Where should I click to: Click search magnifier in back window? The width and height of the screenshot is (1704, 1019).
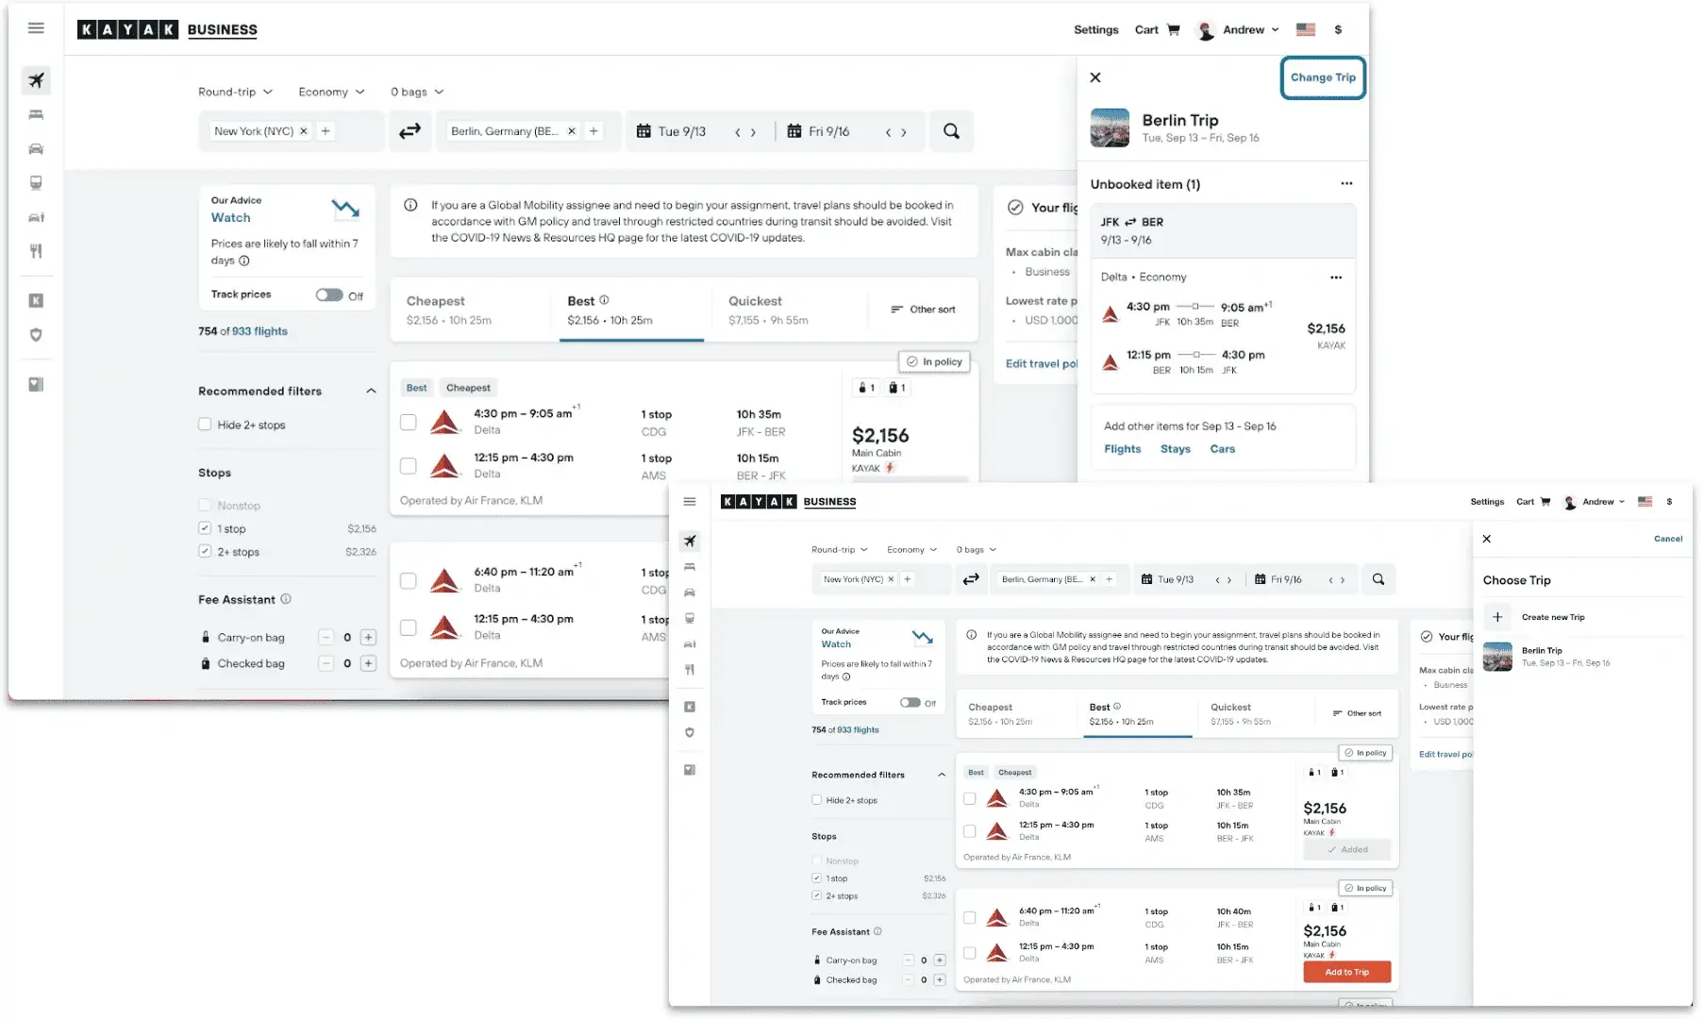951,131
